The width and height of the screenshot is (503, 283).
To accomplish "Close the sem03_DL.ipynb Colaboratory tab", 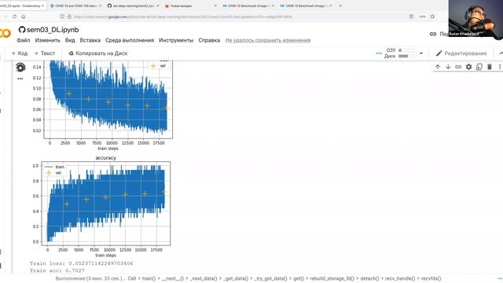I will pos(42,6).
